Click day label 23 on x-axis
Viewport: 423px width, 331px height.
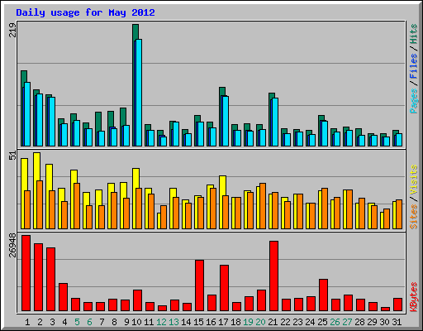297,322
